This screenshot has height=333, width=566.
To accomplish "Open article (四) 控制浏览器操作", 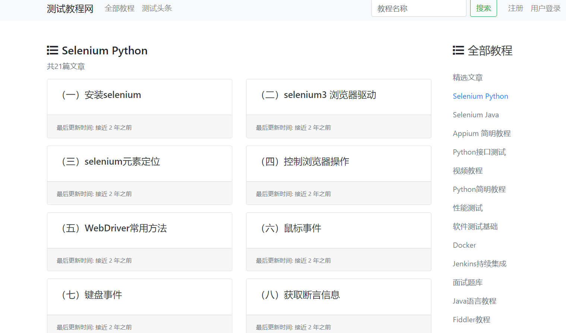I will [305, 162].
